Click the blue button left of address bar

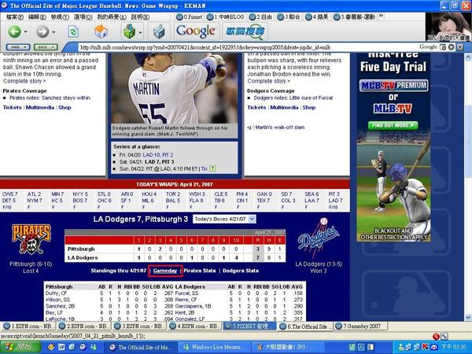(18, 47)
